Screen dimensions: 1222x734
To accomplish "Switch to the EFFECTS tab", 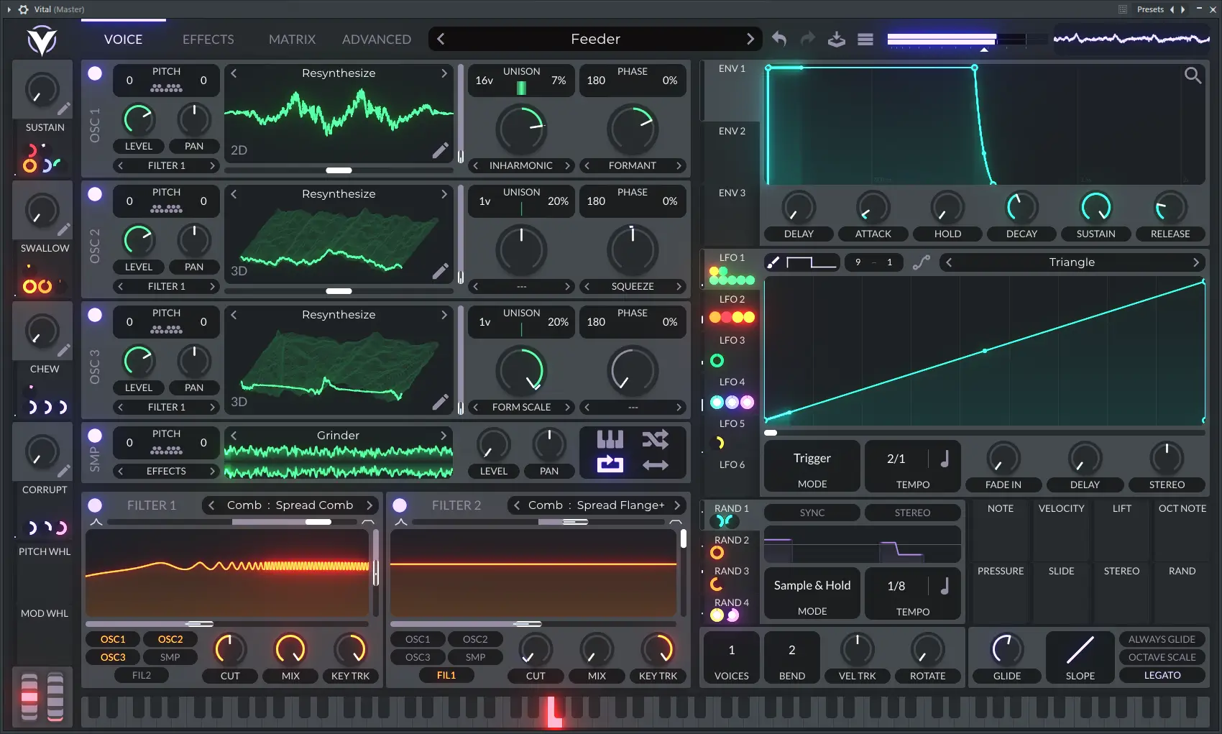I will 208,40.
